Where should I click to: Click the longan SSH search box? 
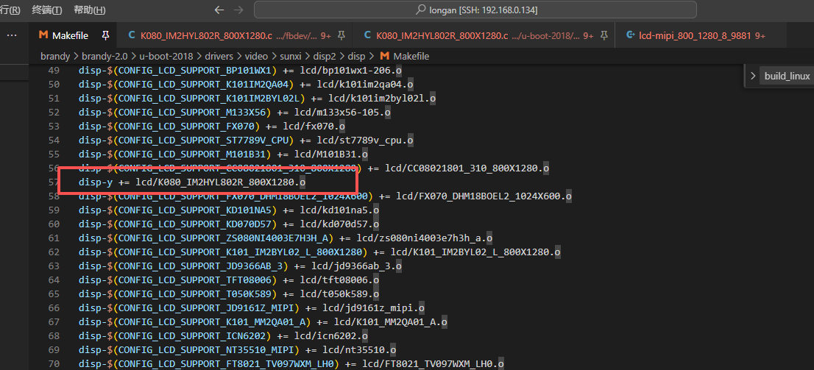(x=475, y=10)
